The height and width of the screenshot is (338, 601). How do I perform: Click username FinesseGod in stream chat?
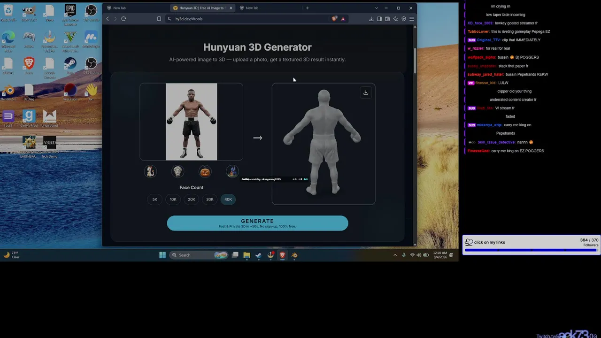pyautogui.click(x=478, y=151)
